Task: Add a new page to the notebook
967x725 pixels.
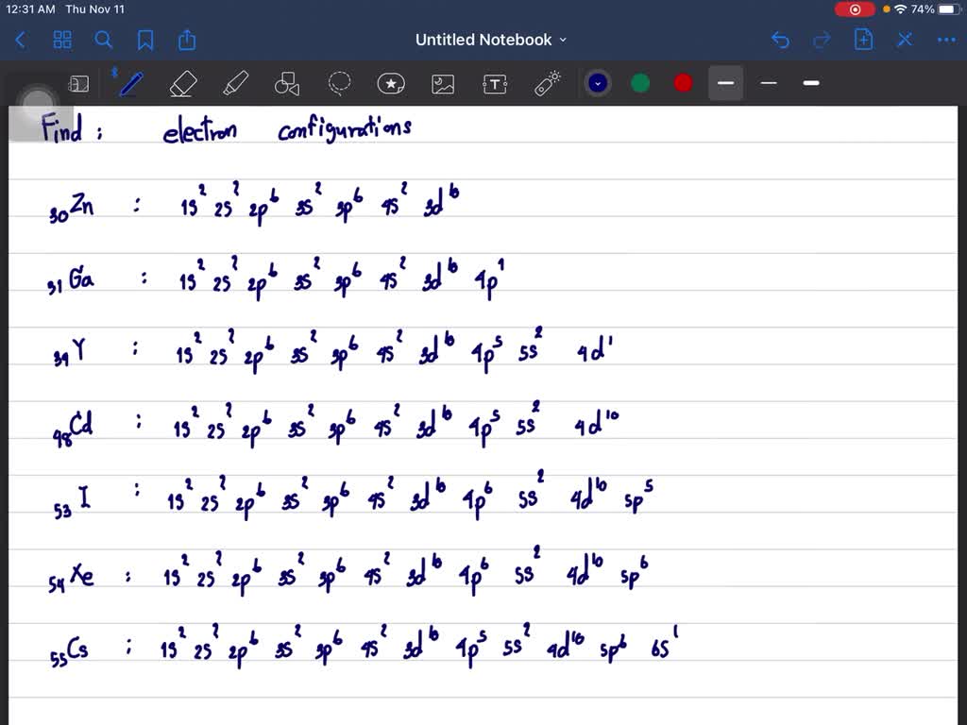Action: (x=863, y=40)
